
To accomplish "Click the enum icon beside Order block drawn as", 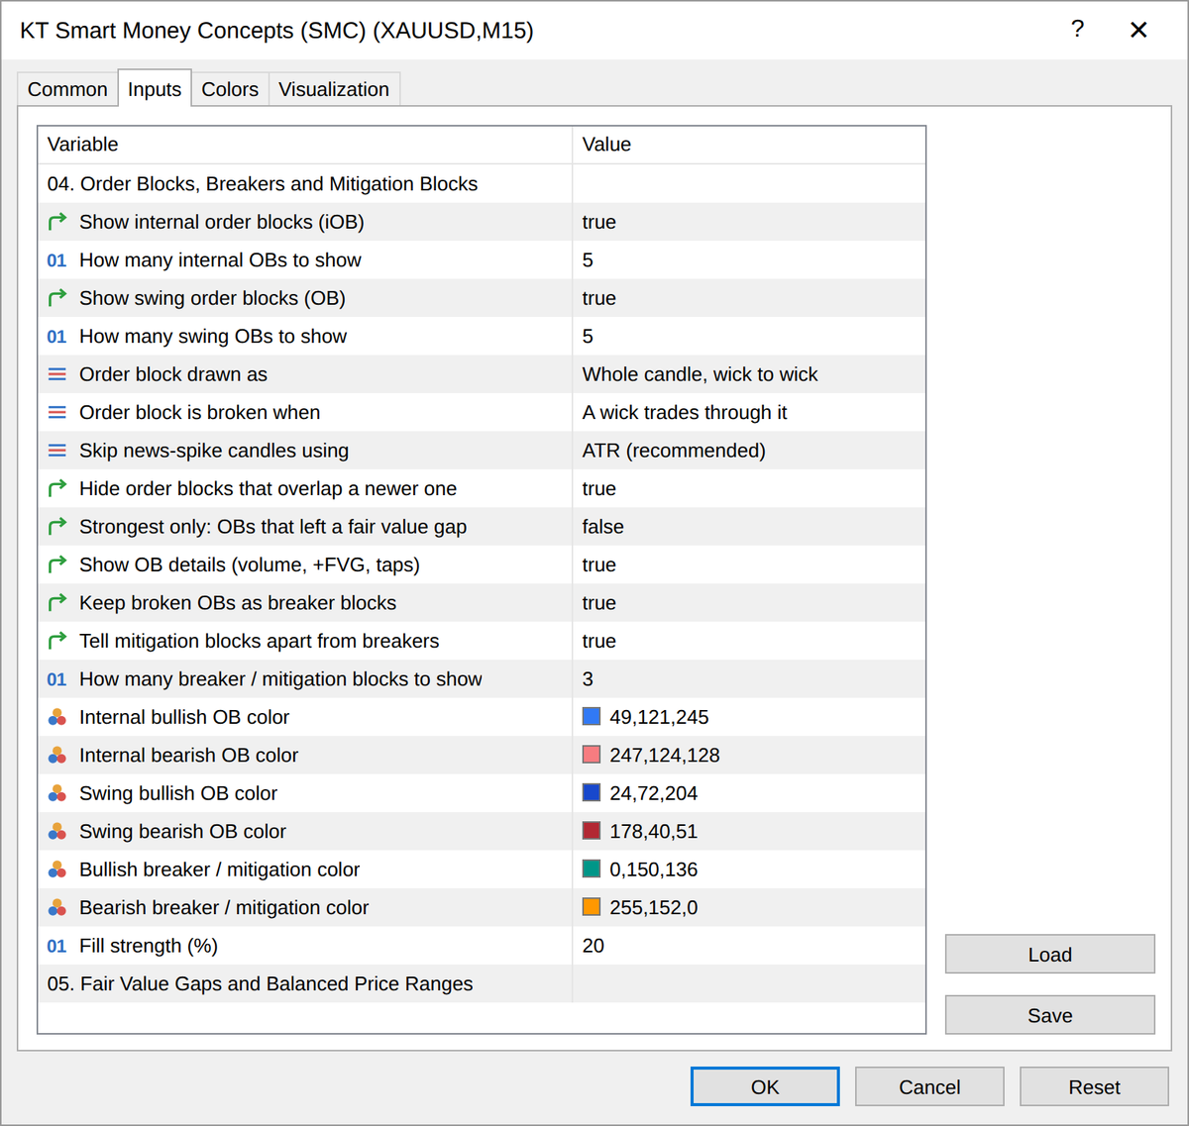I will [57, 374].
